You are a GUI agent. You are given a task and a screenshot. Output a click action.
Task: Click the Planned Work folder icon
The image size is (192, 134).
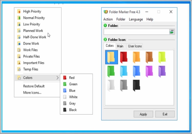(x=19, y=31)
